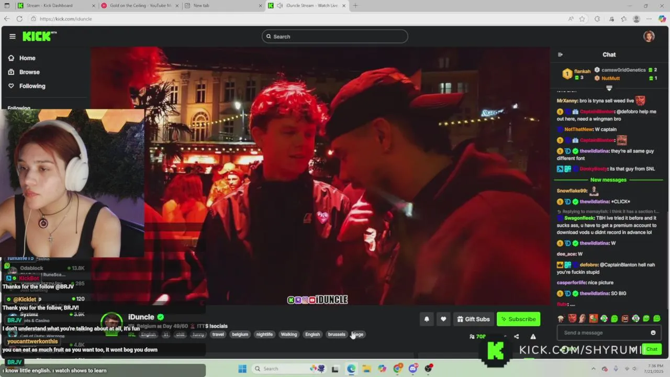
Task: Open OBS Studio from the taskbar
Action: coord(429,369)
